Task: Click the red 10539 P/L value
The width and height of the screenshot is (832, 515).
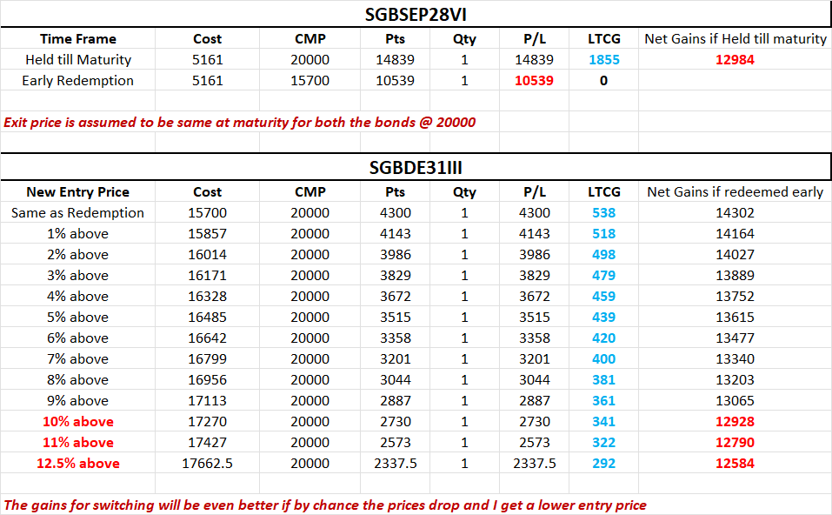Action: (534, 81)
